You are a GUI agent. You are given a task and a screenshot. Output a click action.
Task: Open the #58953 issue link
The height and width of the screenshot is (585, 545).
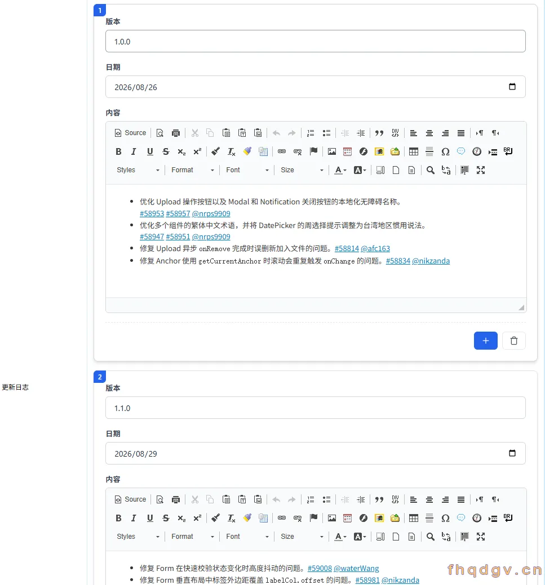152,214
